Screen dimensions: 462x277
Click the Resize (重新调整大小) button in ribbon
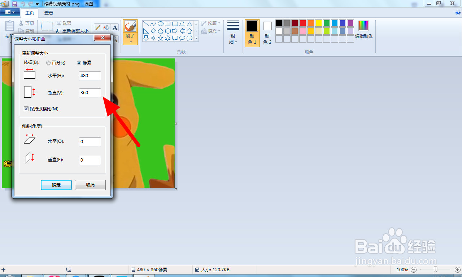72,31
